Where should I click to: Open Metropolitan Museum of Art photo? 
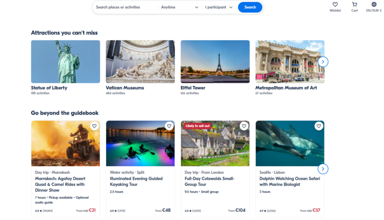[290, 61]
